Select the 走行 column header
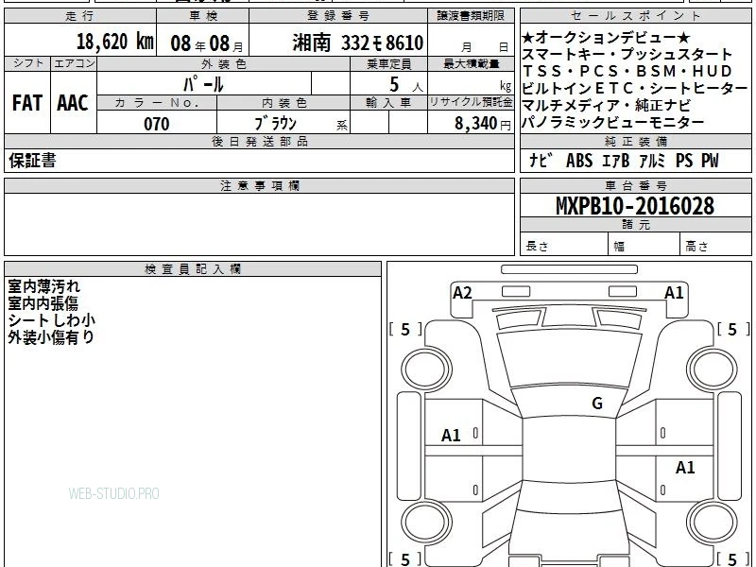 pos(80,16)
